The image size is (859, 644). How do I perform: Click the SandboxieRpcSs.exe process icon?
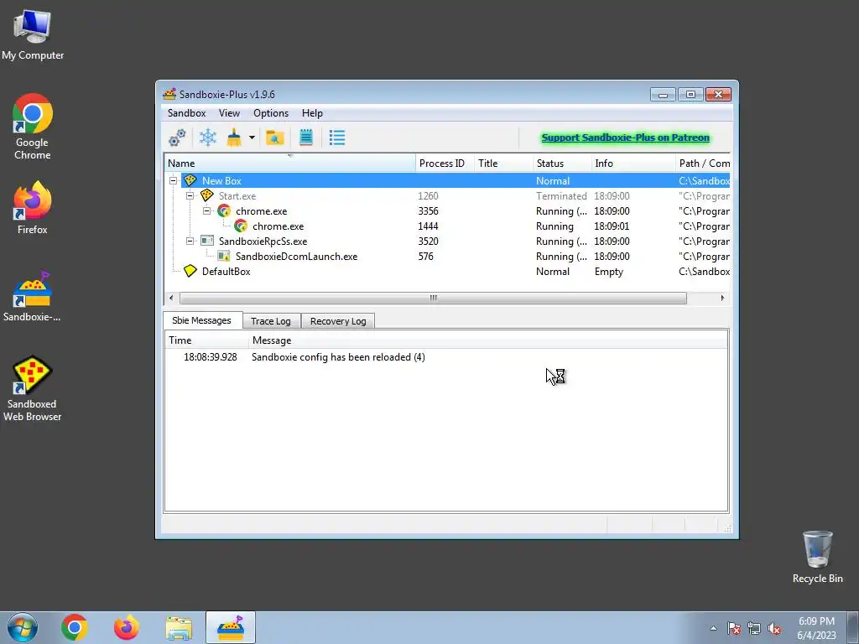207,241
